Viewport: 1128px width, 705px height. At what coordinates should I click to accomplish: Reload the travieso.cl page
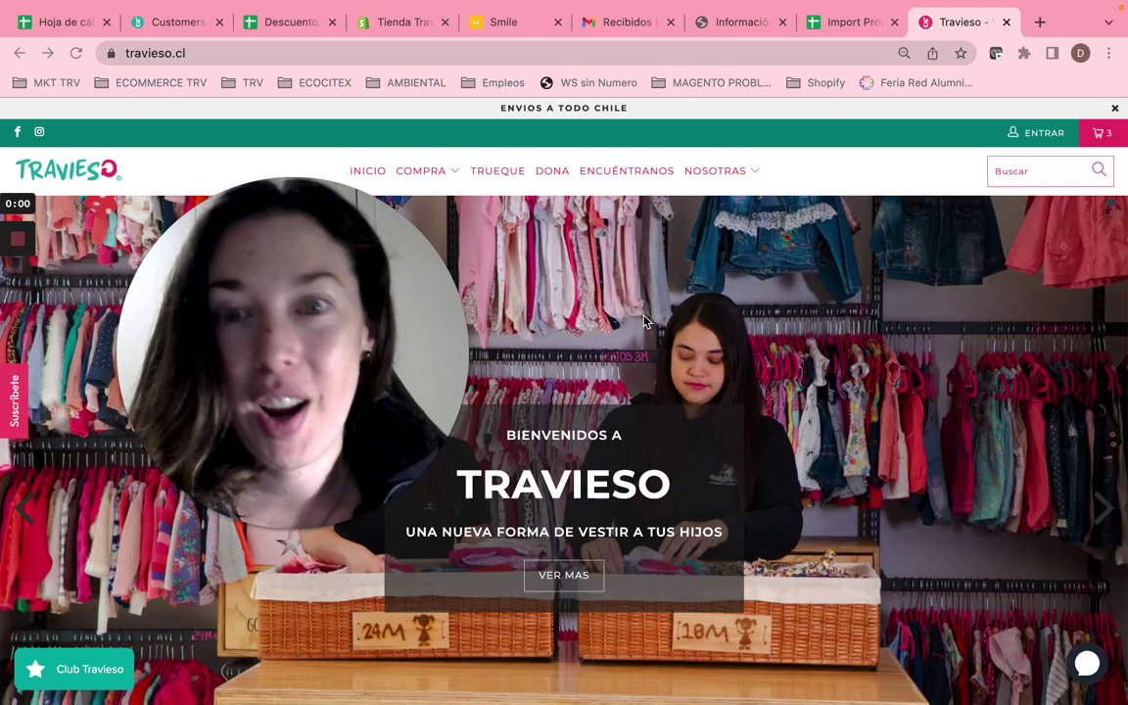click(75, 53)
